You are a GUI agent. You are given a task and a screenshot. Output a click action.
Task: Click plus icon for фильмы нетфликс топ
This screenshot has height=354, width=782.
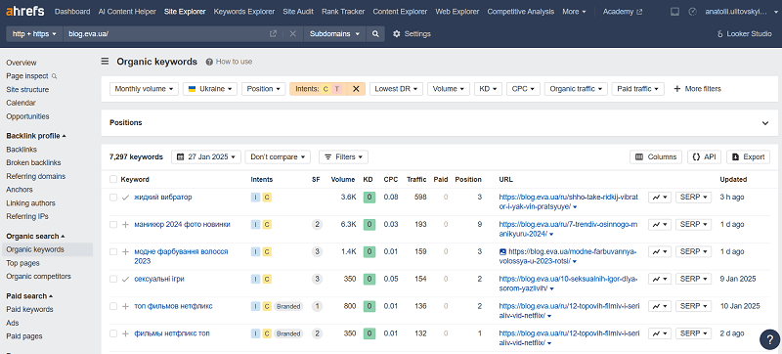126,333
